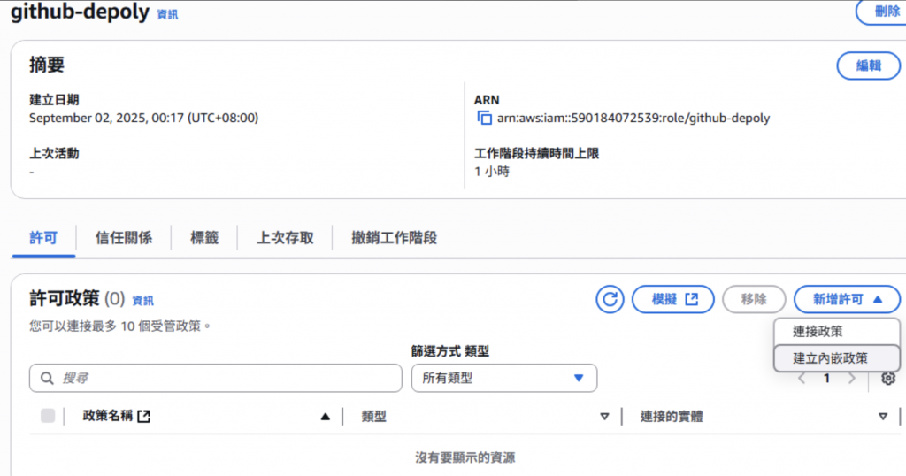Click external link icon beside 政策名稱
The width and height of the screenshot is (906, 476).
(144, 416)
